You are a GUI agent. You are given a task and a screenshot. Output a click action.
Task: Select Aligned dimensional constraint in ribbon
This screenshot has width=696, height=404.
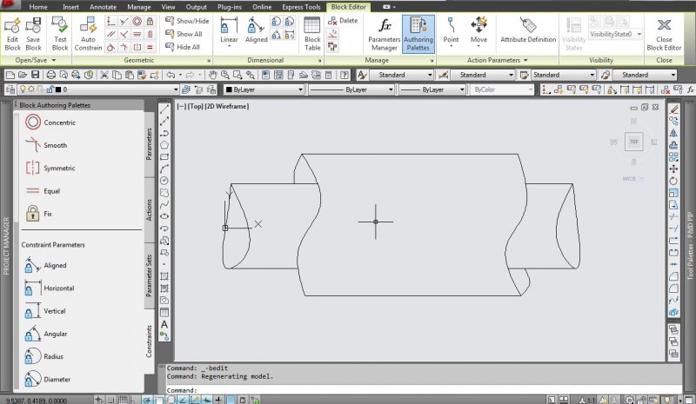[x=256, y=30]
